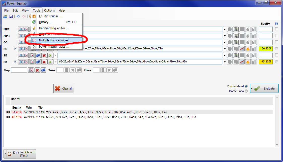Click the bar chart icon in BB row
Image resolution: width=283 pixels, height=162 pixels.
(254, 62)
